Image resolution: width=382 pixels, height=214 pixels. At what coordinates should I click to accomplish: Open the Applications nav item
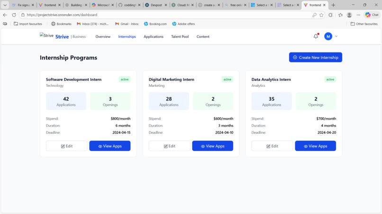click(x=154, y=37)
